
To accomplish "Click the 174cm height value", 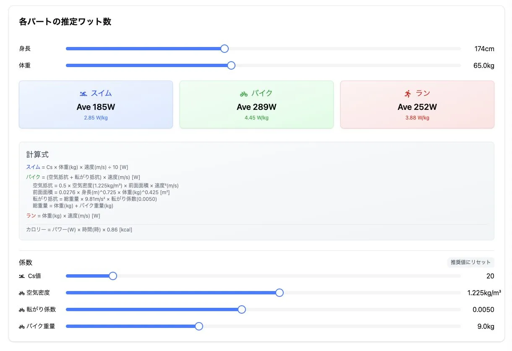I will pyautogui.click(x=484, y=49).
